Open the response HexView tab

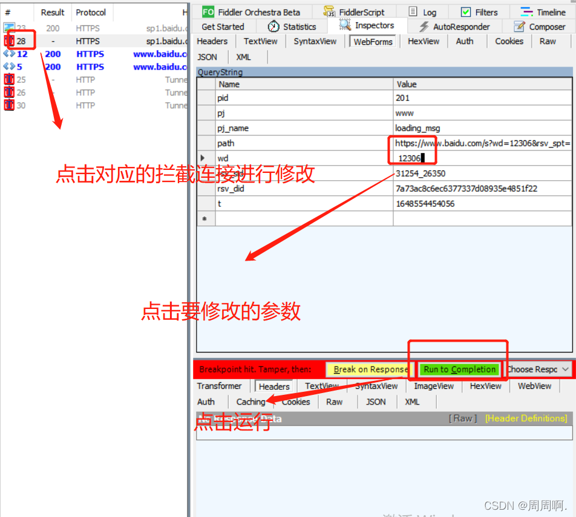click(485, 386)
